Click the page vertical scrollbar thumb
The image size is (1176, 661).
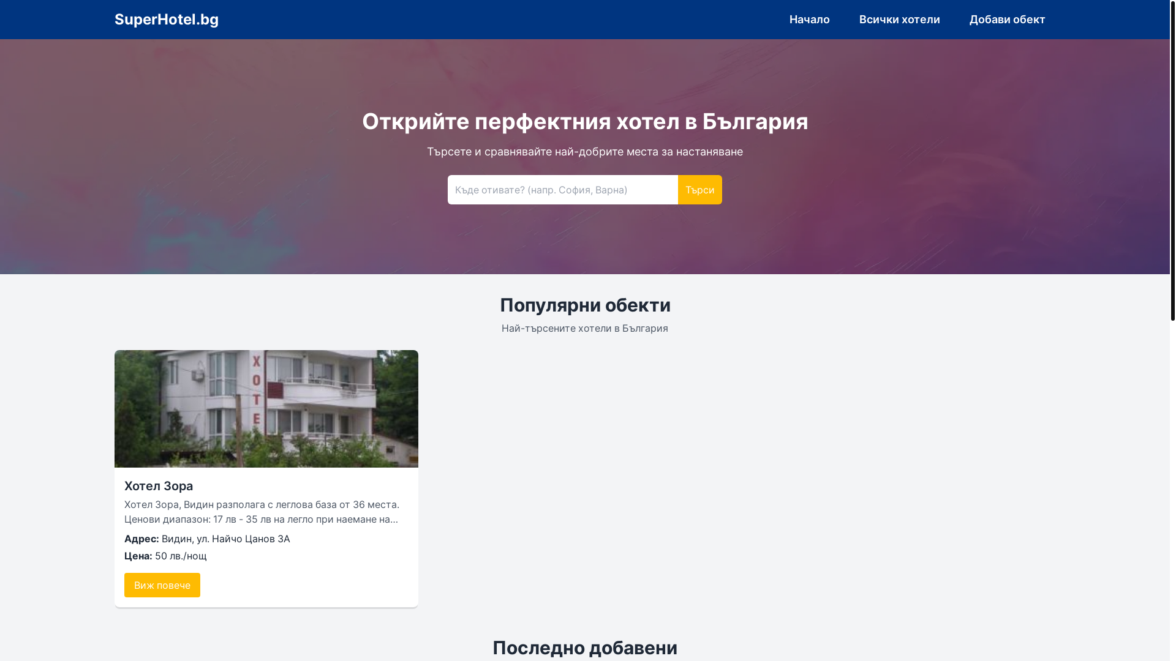pyautogui.click(x=1172, y=160)
